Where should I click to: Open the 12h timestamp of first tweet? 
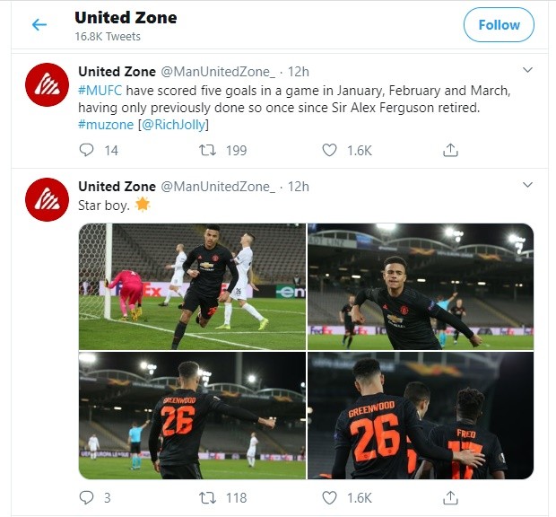coord(298,71)
